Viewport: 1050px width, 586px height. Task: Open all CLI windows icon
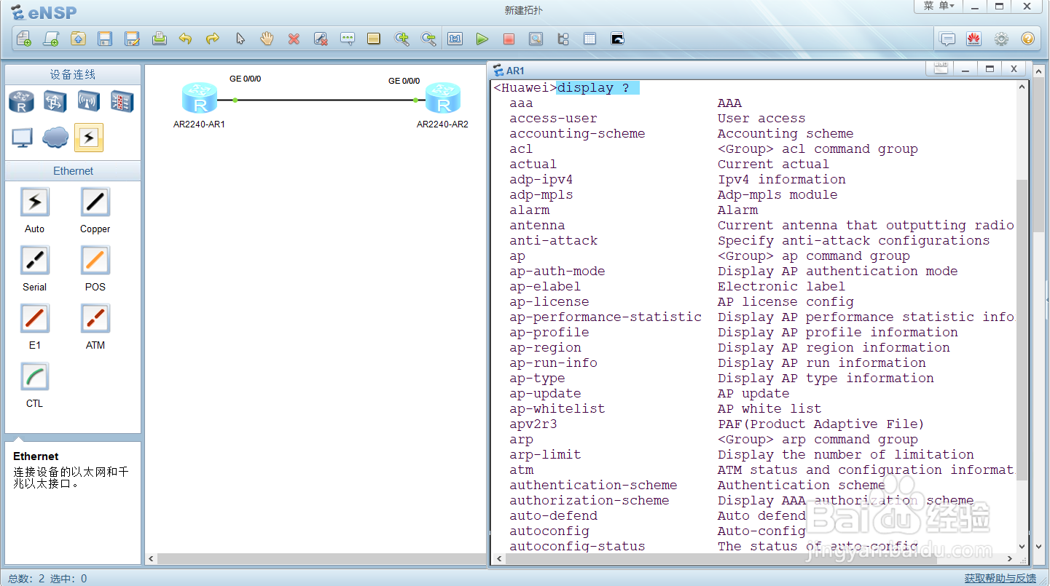point(617,39)
